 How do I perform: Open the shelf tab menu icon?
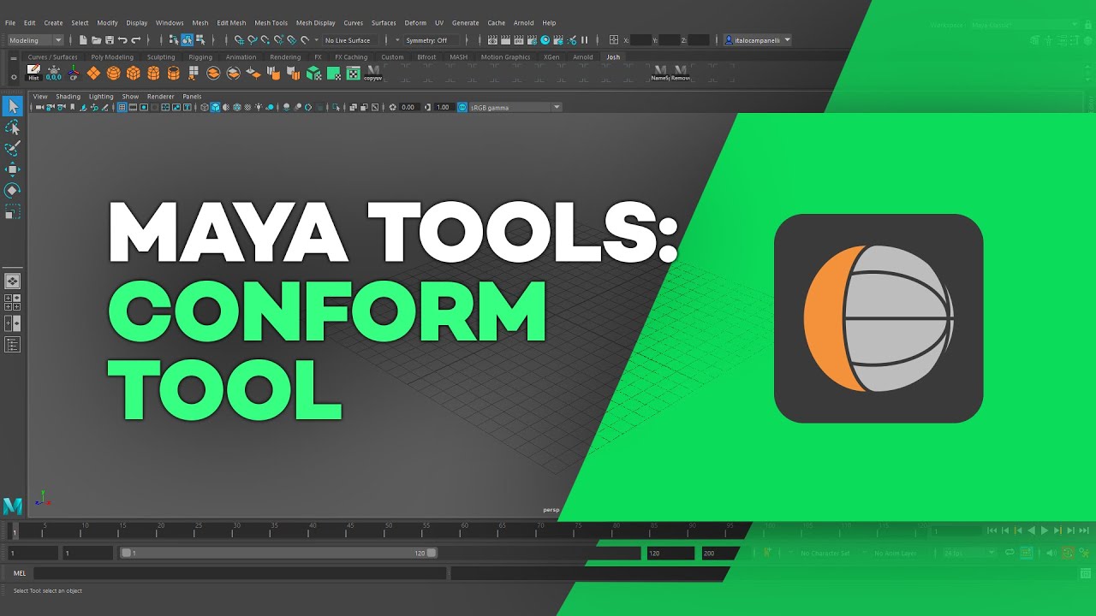coord(14,58)
